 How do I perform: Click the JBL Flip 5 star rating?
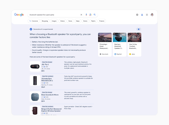45,67
